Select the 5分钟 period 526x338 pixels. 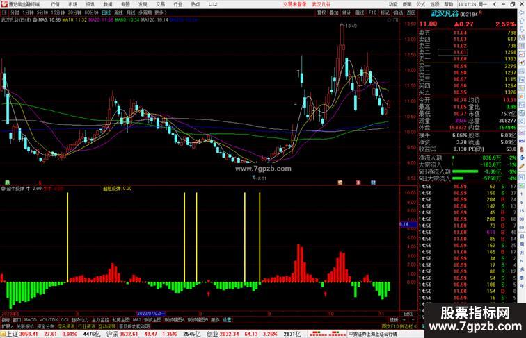[x=42, y=12]
